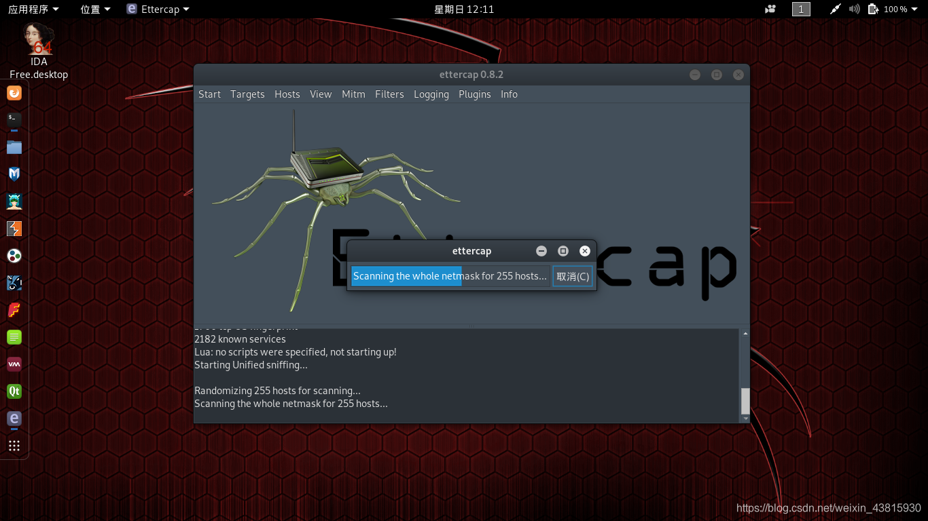
Task: Cancel the scan with 取消(C) button
Action: coord(573,276)
